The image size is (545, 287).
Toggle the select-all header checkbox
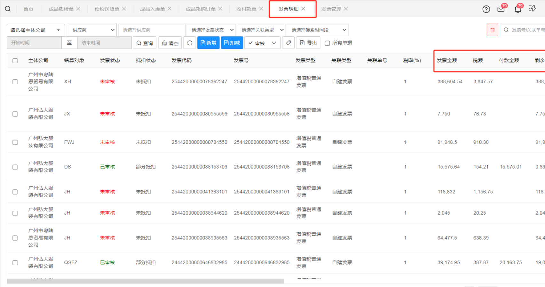[15, 61]
